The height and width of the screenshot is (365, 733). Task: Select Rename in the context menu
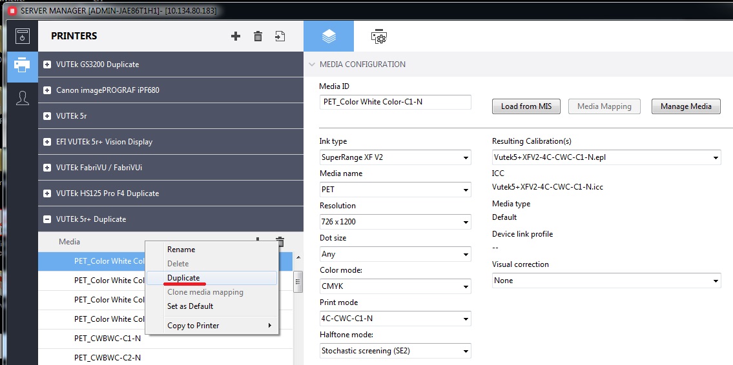pos(181,250)
